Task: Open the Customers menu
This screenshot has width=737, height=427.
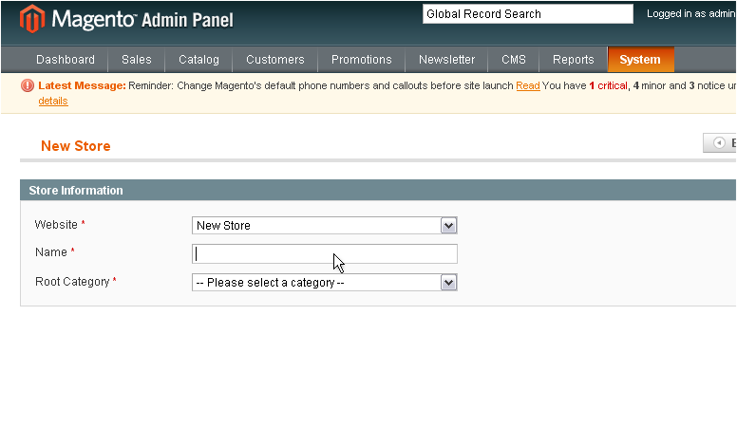Action: pos(275,60)
